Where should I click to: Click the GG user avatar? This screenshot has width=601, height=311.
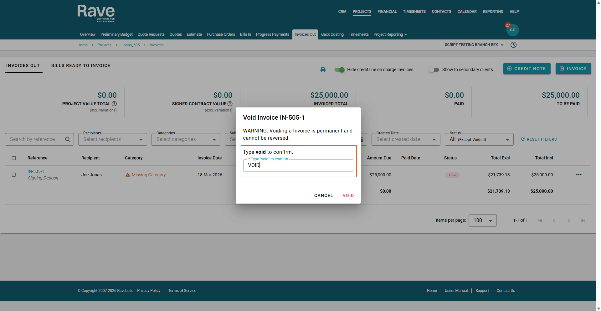click(512, 30)
